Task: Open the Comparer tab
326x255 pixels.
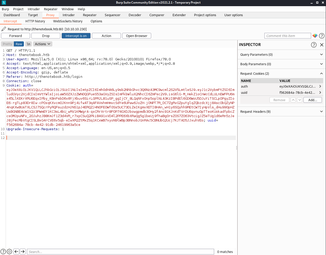Action: click(x=157, y=15)
